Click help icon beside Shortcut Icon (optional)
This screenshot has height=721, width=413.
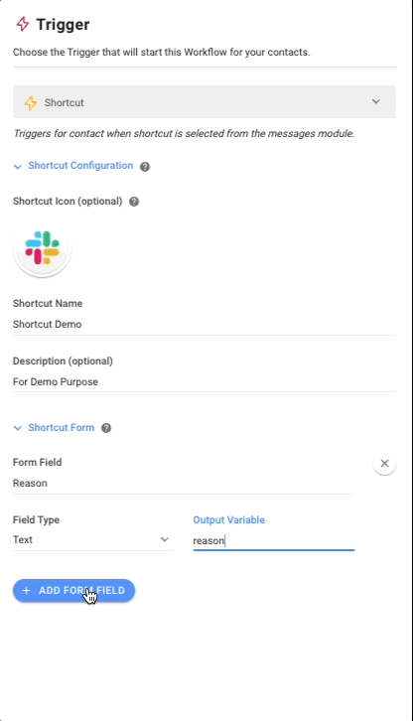point(134,202)
